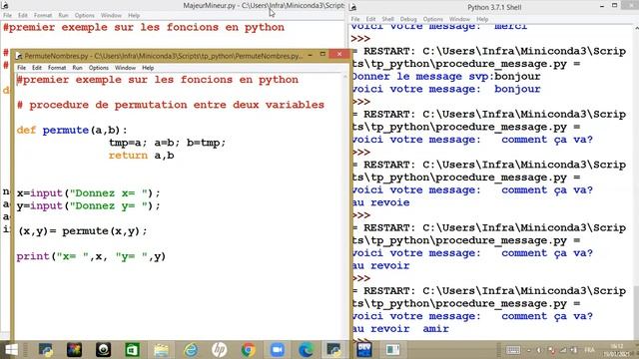
Task: Open Options menu in MajeurMineur.py window
Action: 84,15
